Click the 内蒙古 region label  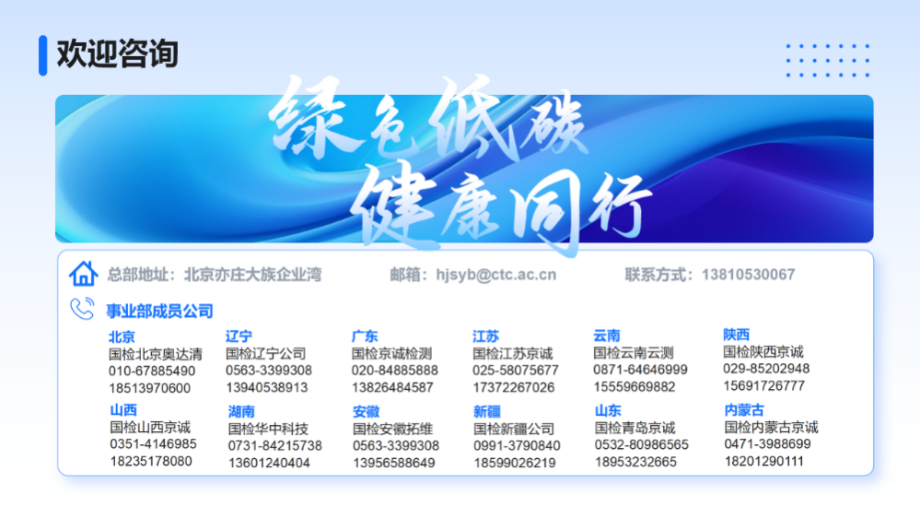tap(744, 409)
